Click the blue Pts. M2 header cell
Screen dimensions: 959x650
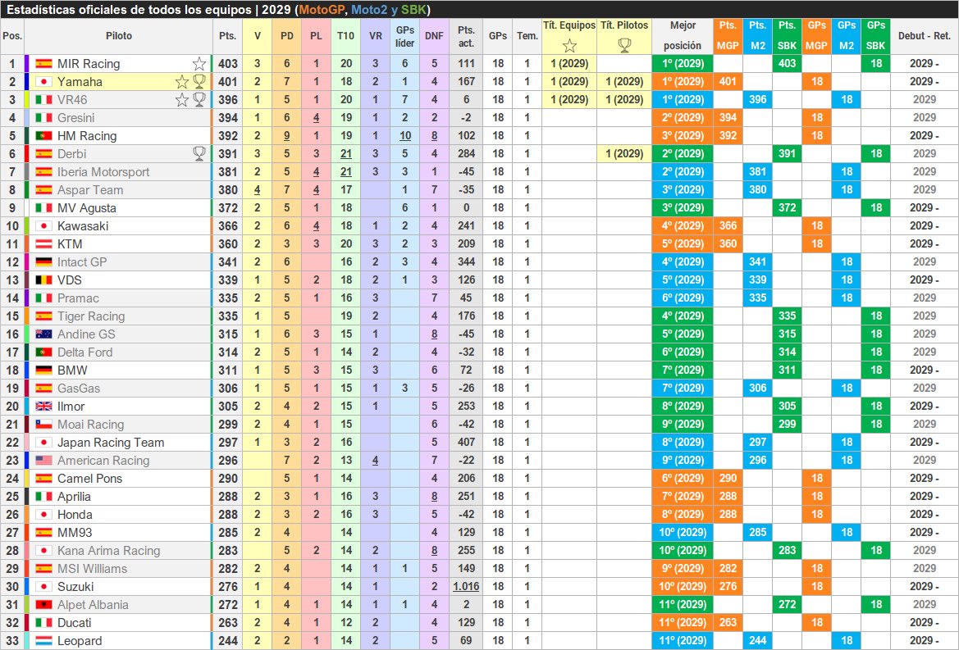(757, 36)
